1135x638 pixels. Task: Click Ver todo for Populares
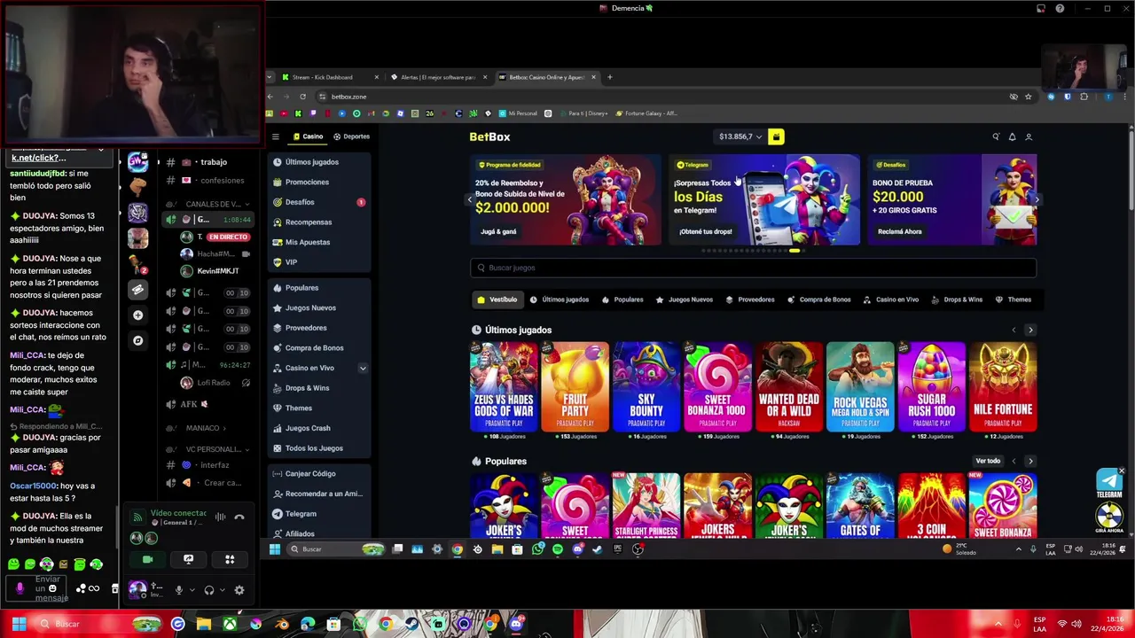pos(988,461)
